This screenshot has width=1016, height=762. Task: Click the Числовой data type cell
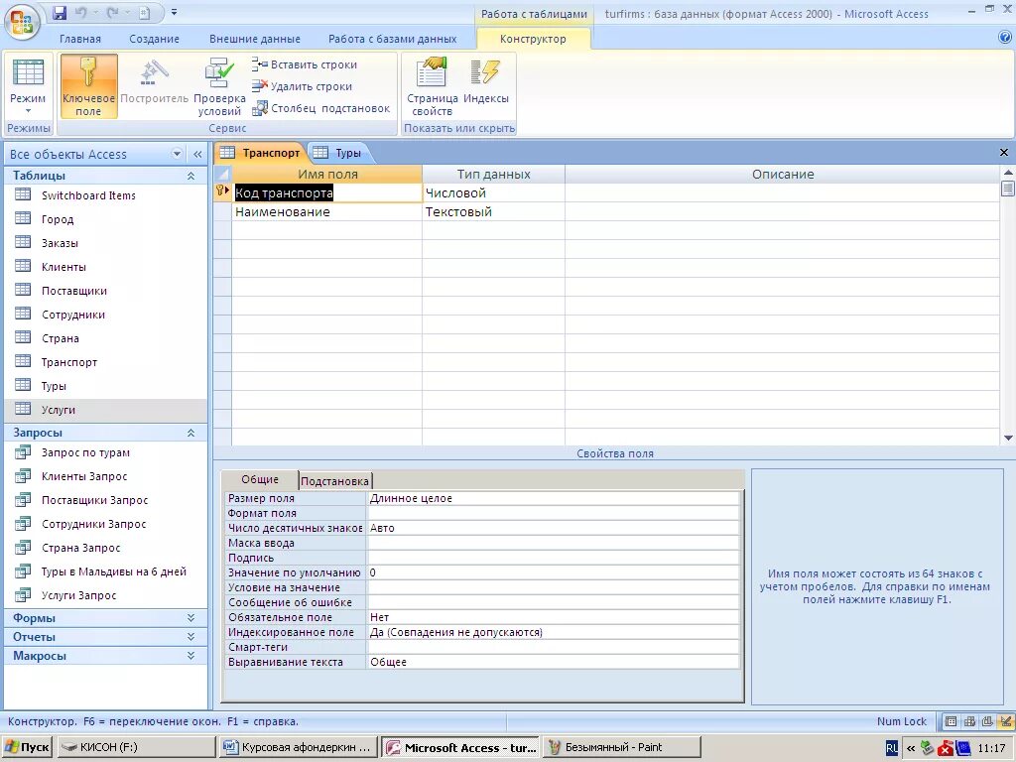coord(493,193)
